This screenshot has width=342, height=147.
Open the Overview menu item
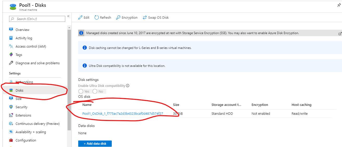[x=22, y=30]
